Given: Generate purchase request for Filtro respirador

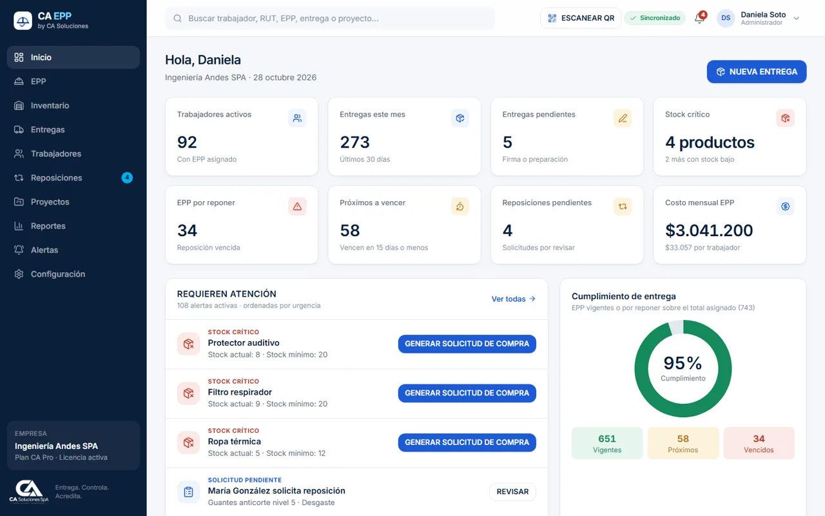Looking at the screenshot, I should point(467,393).
